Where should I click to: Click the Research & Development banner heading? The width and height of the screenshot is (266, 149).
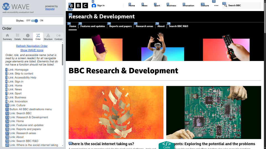click(x=102, y=16)
